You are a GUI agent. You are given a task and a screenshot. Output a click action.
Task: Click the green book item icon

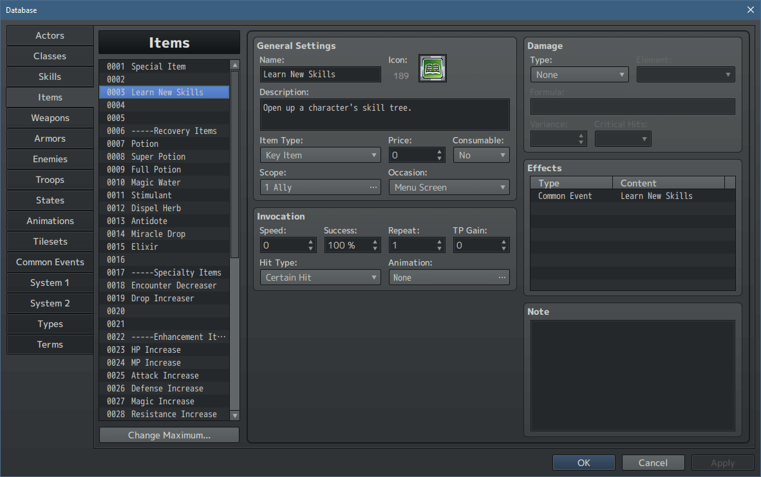pyautogui.click(x=433, y=68)
